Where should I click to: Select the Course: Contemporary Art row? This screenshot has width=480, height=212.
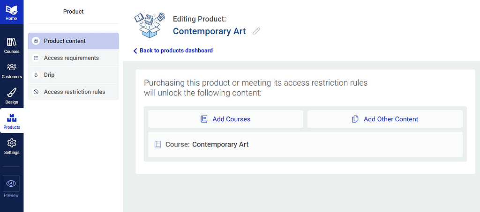click(x=305, y=145)
